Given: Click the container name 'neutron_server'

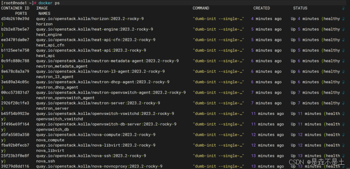Looking at the screenshot, I should pos(52,108).
